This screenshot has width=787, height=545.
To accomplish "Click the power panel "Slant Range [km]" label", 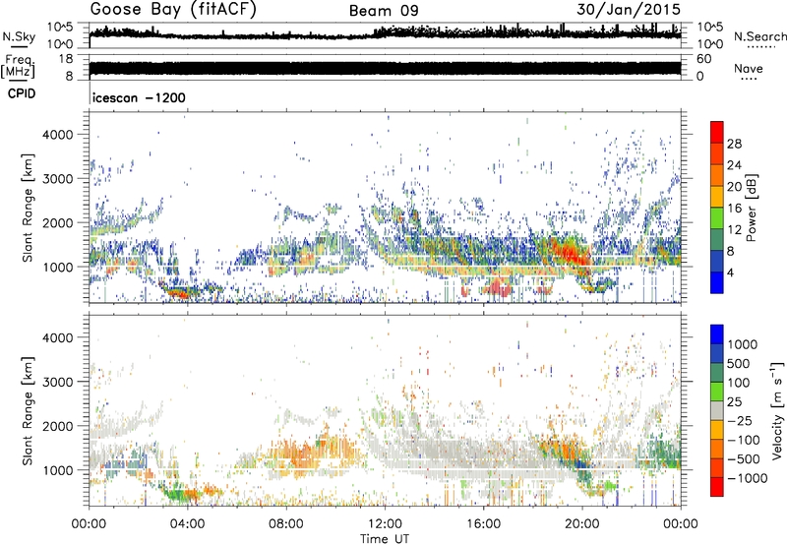I will [x=28, y=208].
